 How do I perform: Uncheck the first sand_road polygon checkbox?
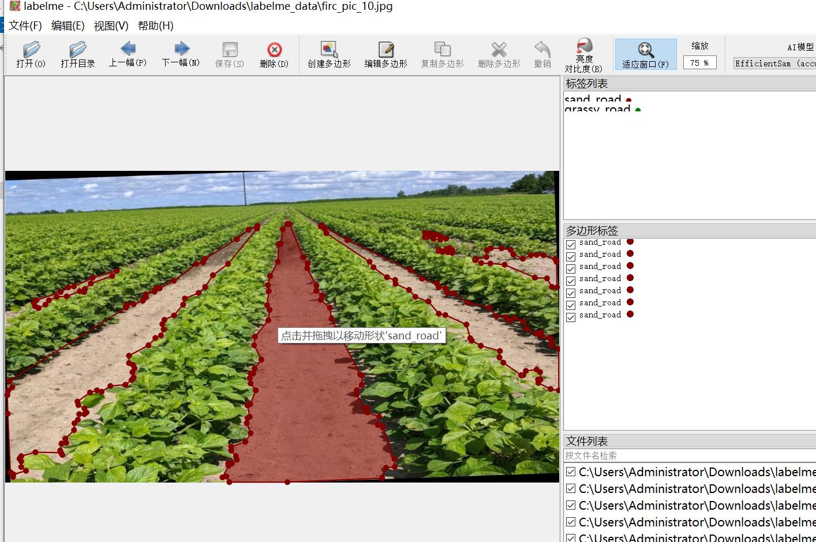571,244
